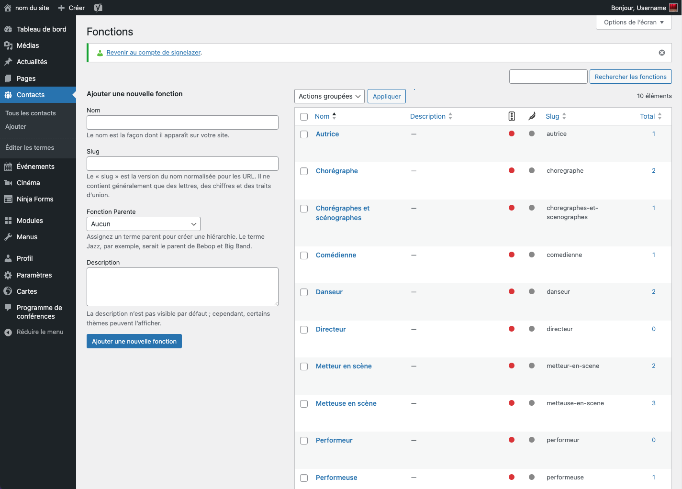Screen dimensions: 682x489
Task: Tick the checkbox for Chorégraphe row
Action: point(304,171)
